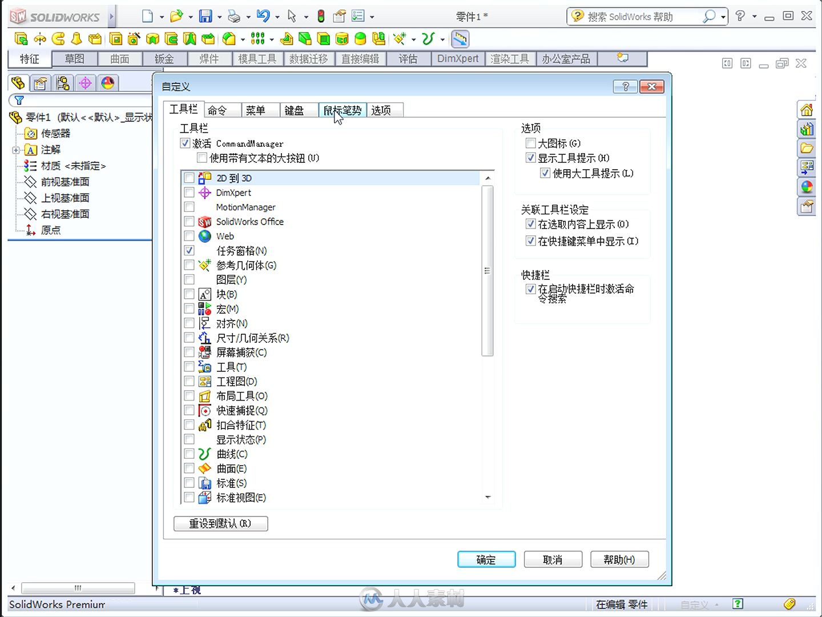Switch to the 菜单 tab
Screen dimensions: 822x617
(x=261, y=110)
